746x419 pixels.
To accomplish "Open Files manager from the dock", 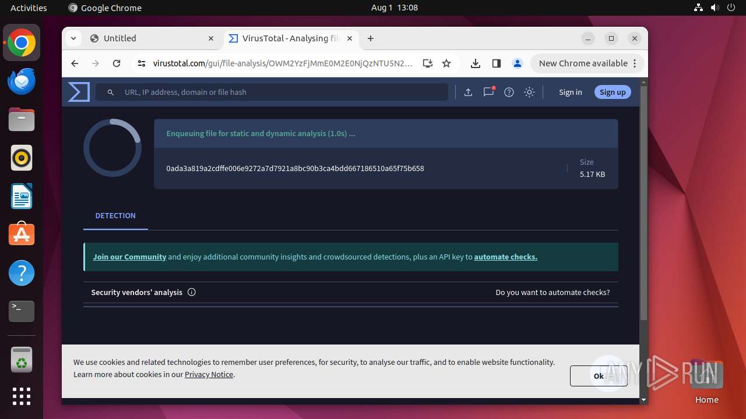I will click(22, 119).
